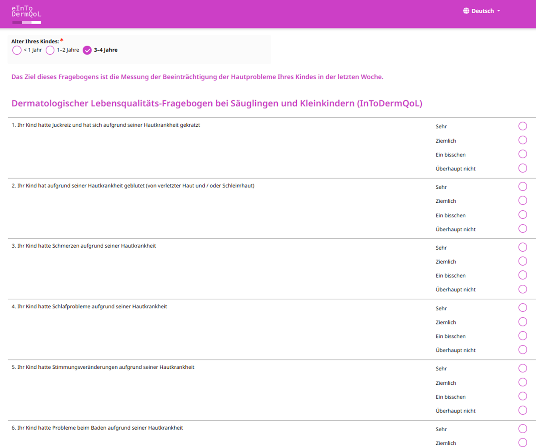Choose 'Sehr' for question 1 about Juckreiz

[x=523, y=126]
